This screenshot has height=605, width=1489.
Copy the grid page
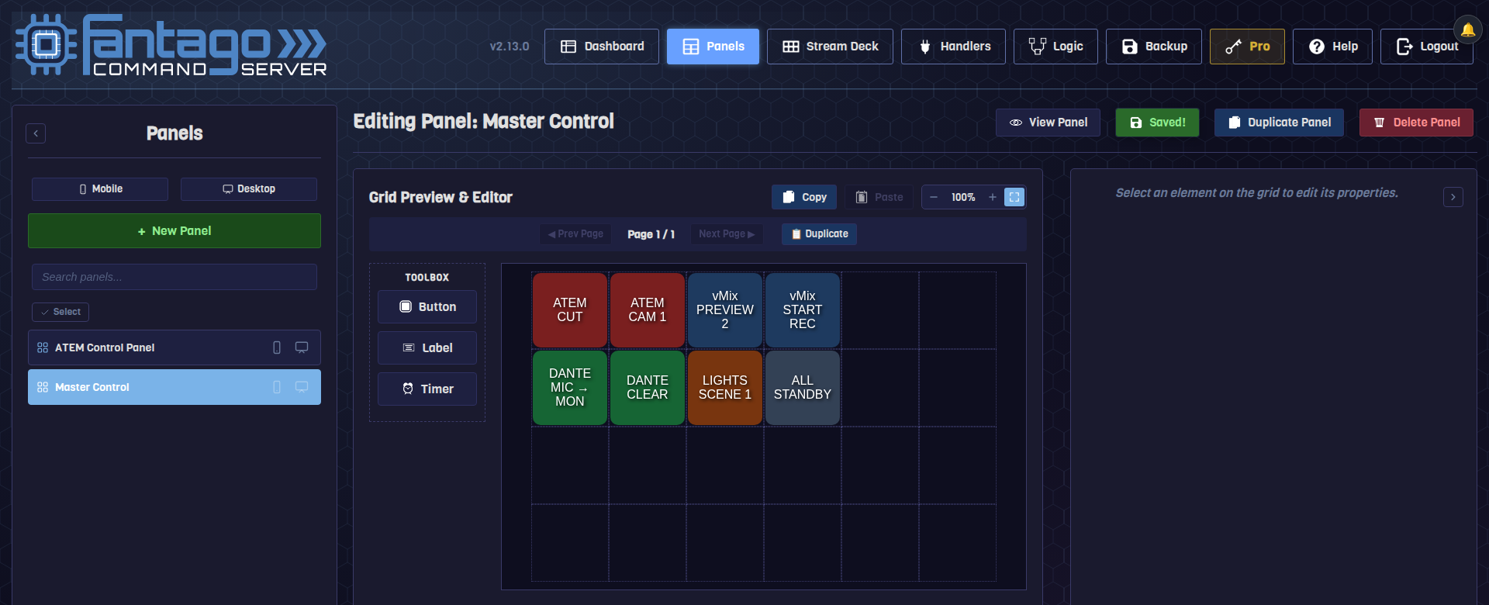tap(804, 197)
